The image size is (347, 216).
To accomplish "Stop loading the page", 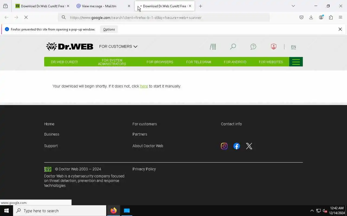I will point(26,18).
